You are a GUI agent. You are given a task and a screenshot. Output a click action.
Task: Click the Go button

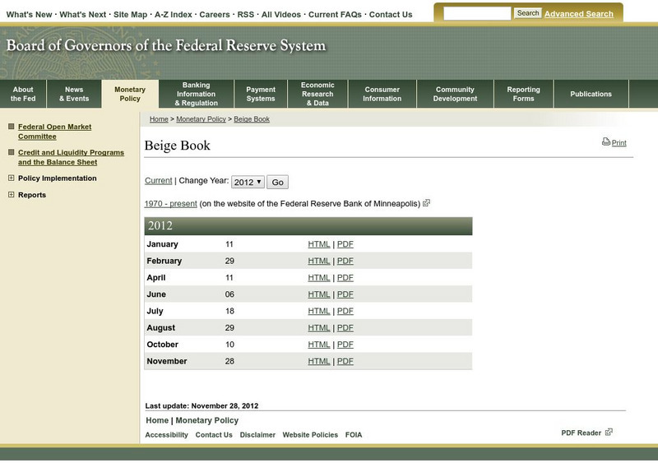coord(277,182)
